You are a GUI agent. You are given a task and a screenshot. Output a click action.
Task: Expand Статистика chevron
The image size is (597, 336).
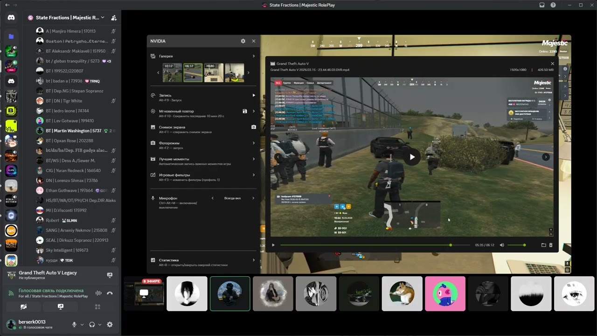254,260
